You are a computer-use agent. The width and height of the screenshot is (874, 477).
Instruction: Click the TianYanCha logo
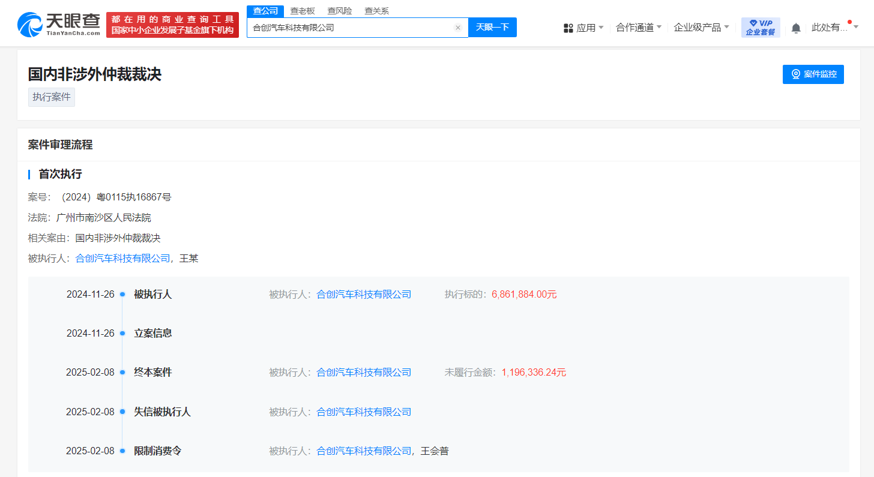click(59, 25)
